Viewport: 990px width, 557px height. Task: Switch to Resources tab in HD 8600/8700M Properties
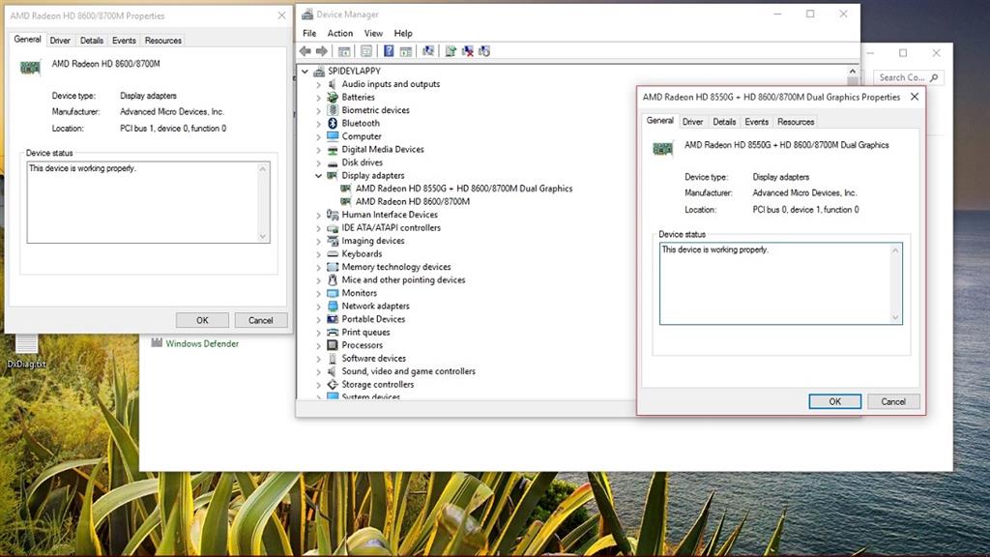pos(162,41)
